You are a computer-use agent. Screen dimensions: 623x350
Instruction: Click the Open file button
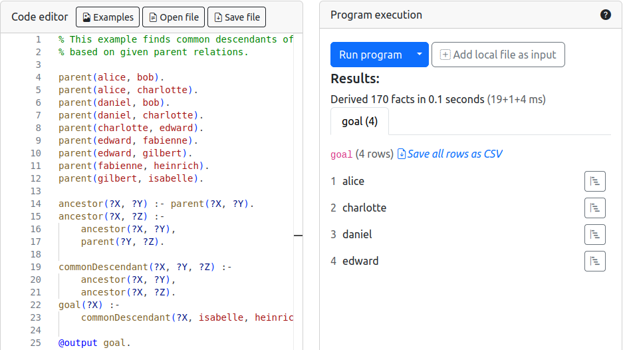coord(174,17)
